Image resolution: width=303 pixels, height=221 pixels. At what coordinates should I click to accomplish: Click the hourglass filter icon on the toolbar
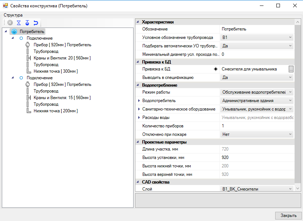(x=19, y=22)
